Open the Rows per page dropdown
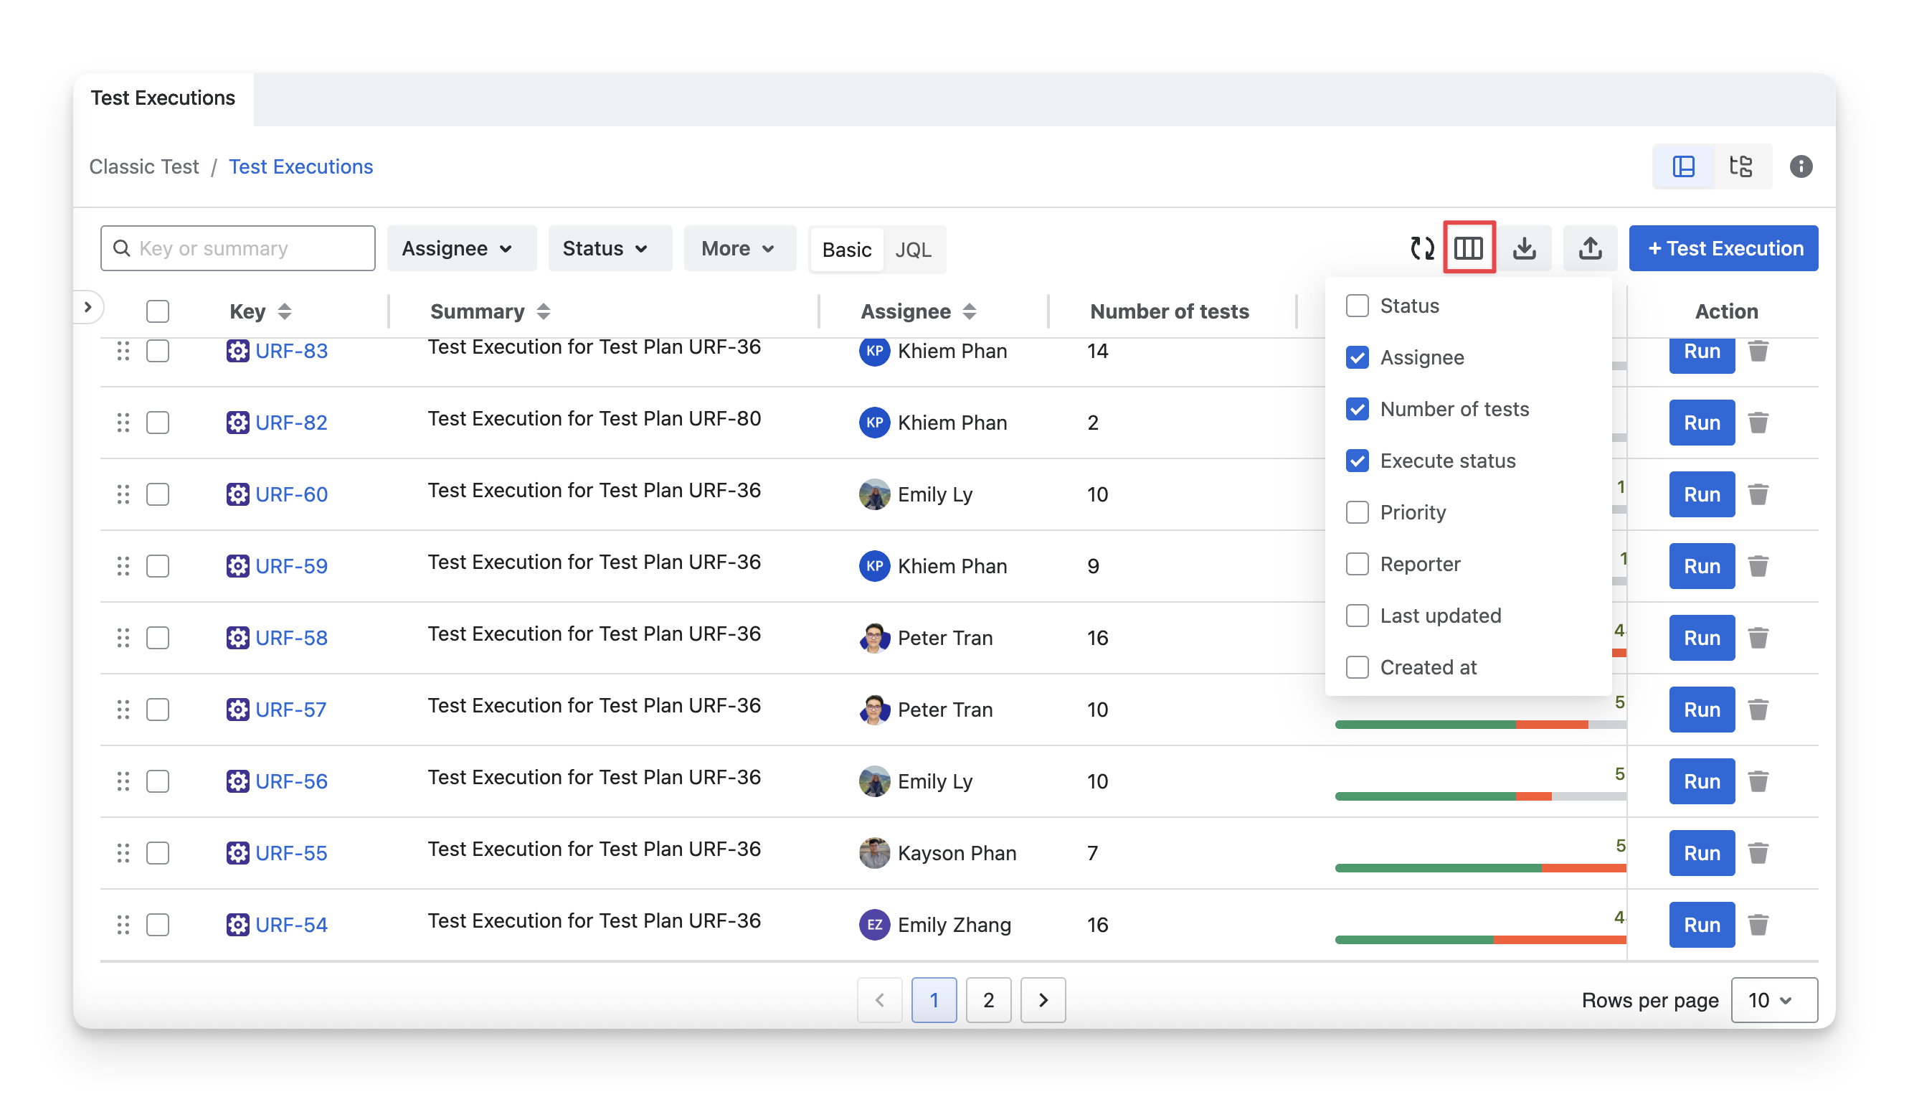 click(1773, 1000)
